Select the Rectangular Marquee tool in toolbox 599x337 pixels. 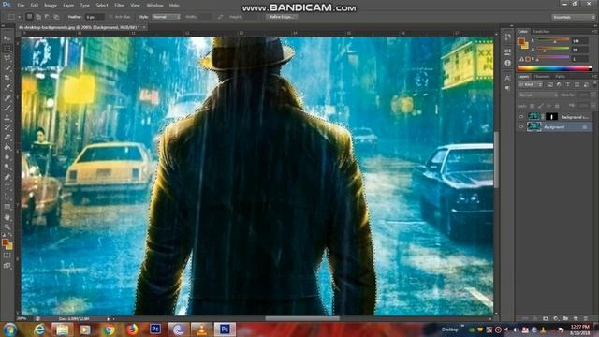pos(7,49)
